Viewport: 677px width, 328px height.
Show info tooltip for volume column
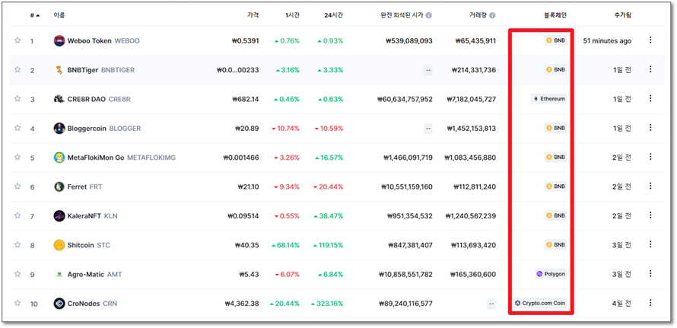coord(492,15)
